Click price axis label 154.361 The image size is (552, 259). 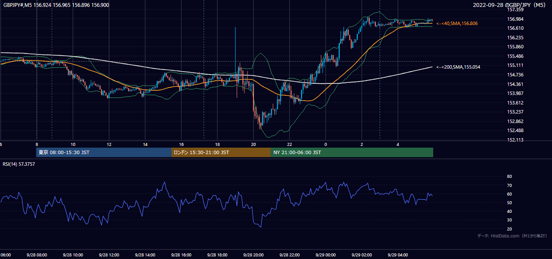pyautogui.click(x=516, y=84)
